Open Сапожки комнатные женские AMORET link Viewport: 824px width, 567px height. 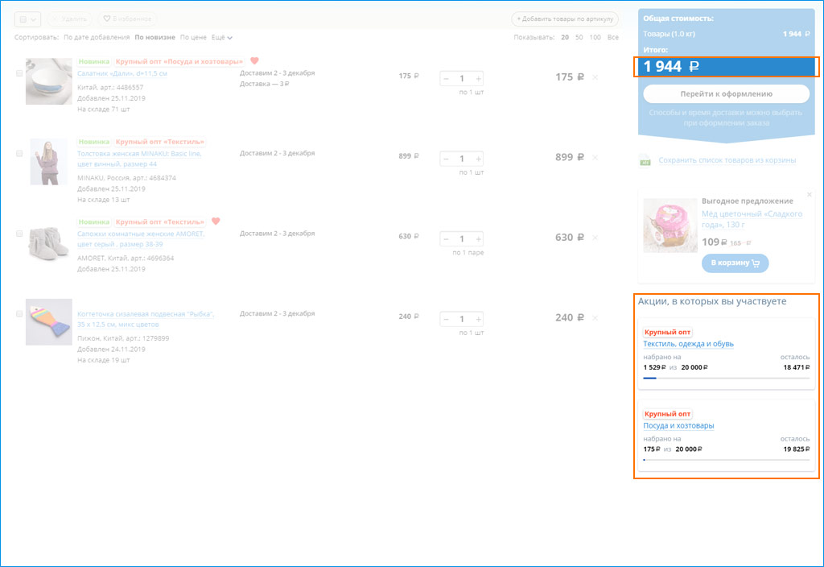[x=141, y=239]
